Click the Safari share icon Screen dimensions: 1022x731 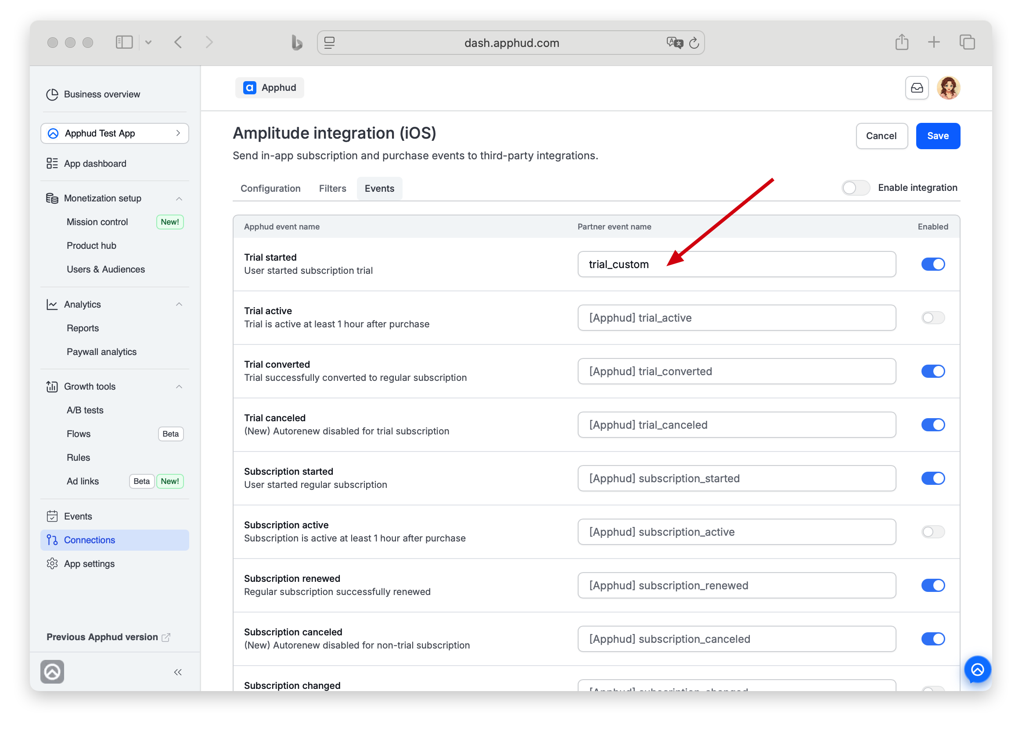point(901,42)
